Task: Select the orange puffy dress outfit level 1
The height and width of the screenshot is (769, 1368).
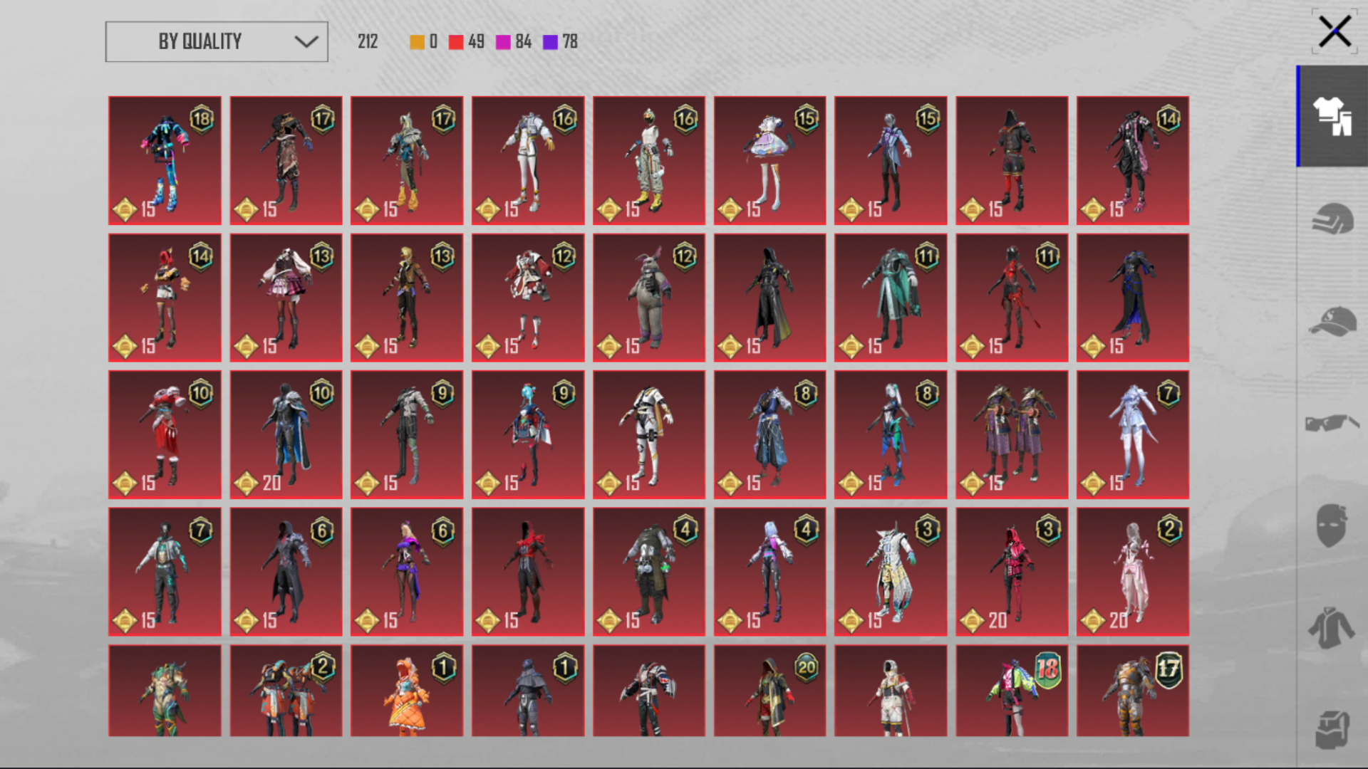Action: [407, 691]
